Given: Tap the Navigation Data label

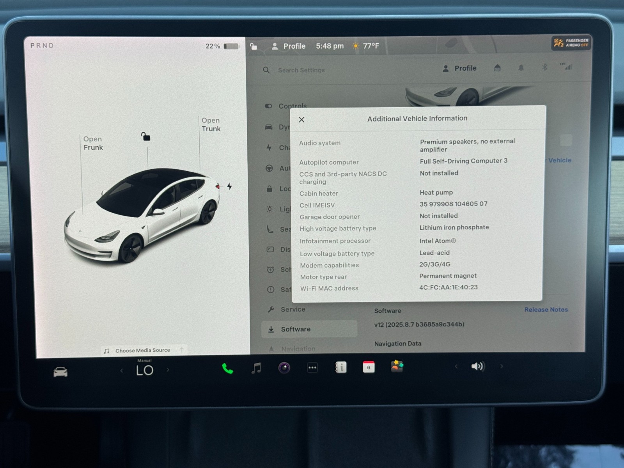Looking at the screenshot, I should pos(398,344).
